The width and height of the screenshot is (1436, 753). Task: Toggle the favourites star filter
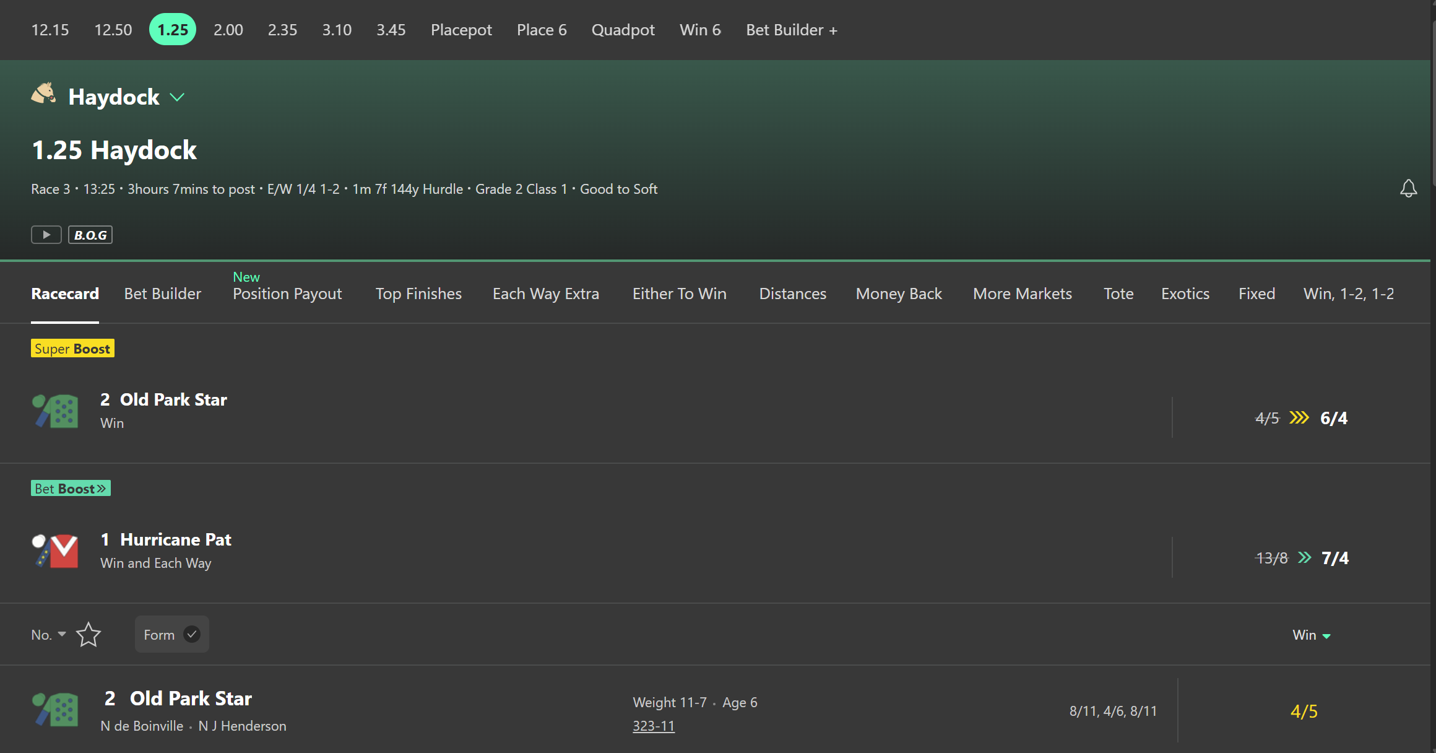pyautogui.click(x=89, y=634)
